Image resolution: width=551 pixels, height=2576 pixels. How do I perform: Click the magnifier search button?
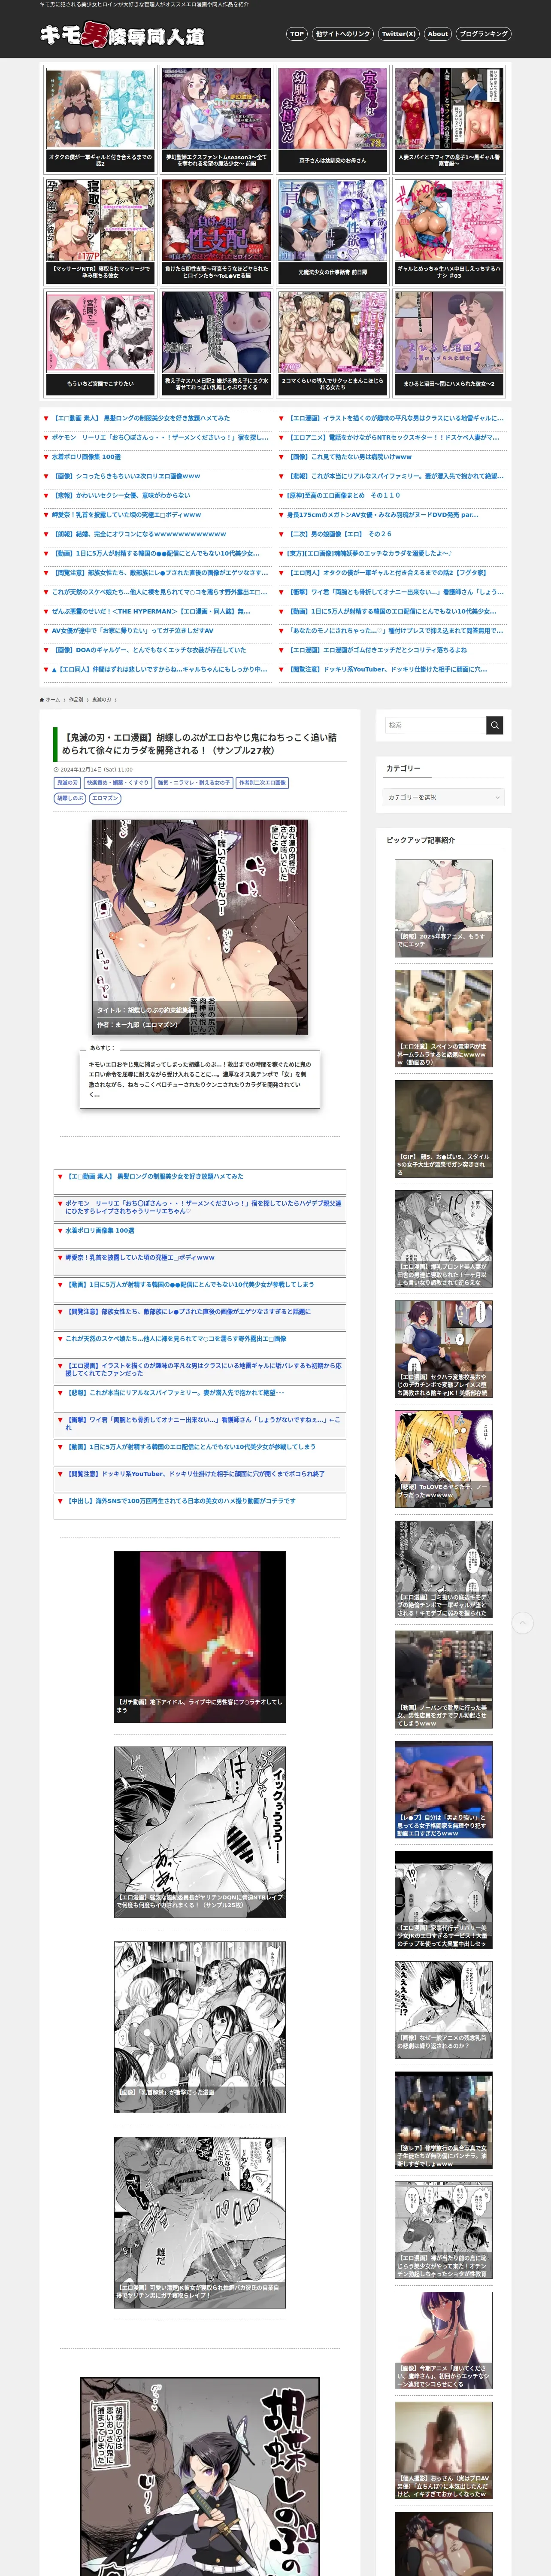point(495,725)
